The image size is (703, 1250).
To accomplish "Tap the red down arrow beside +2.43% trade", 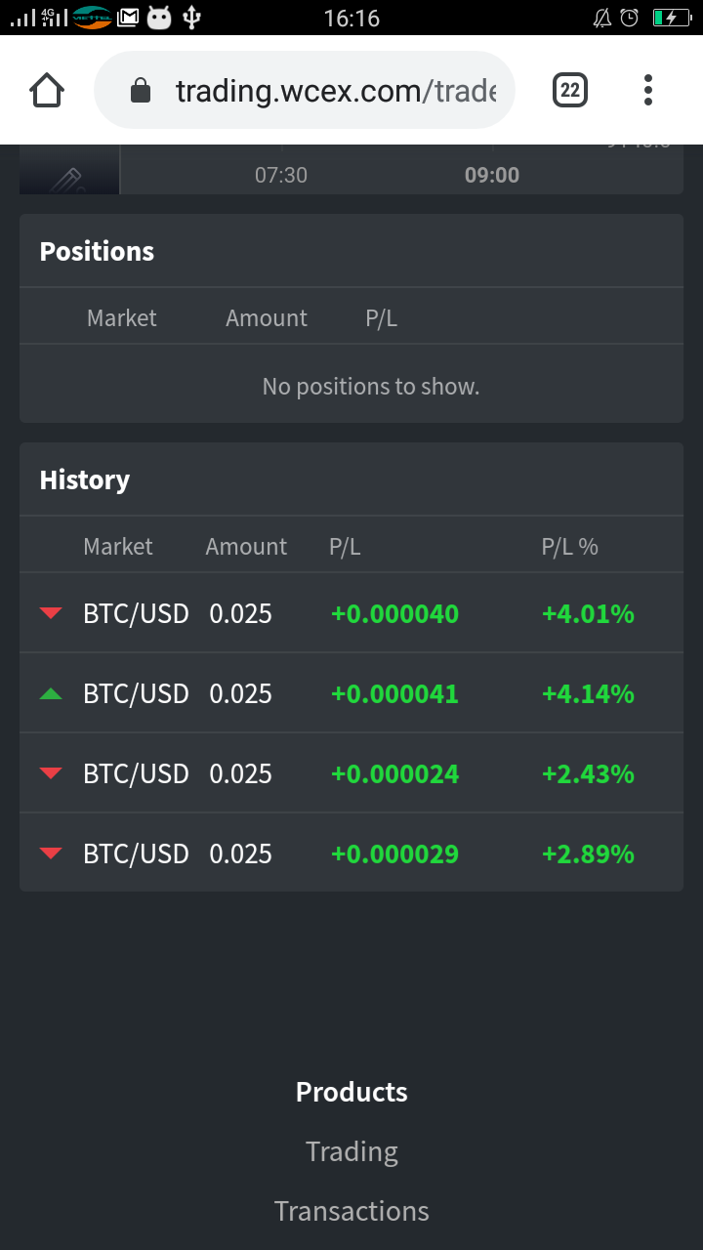I will (x=51, y=773).
